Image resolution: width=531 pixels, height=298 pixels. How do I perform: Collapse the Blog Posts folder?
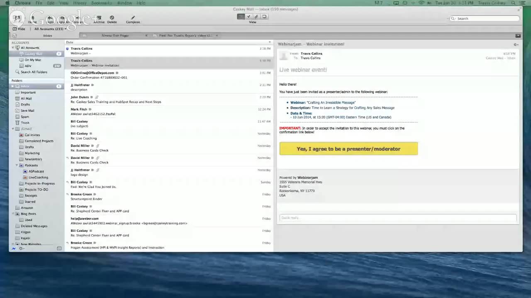pyautogui.click(x=13, y=214)
